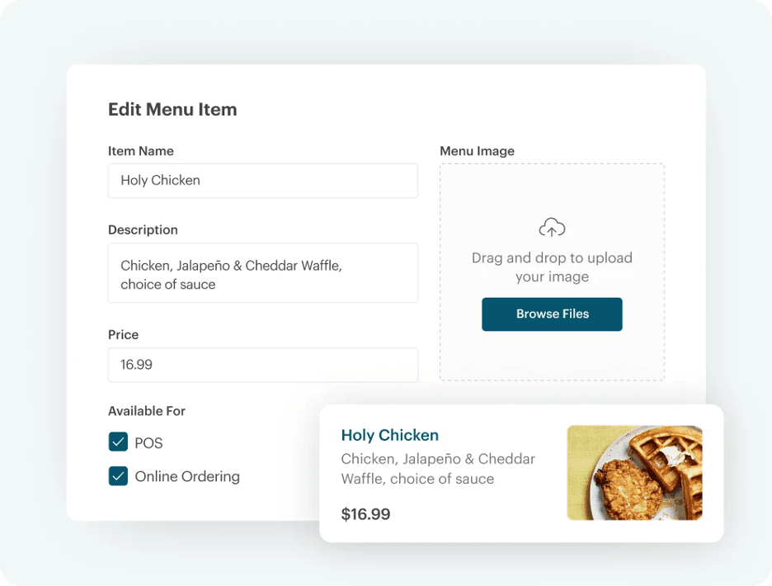Screen dimensions: 772x586
Task: Select the Available For section label
Action: 147,410
